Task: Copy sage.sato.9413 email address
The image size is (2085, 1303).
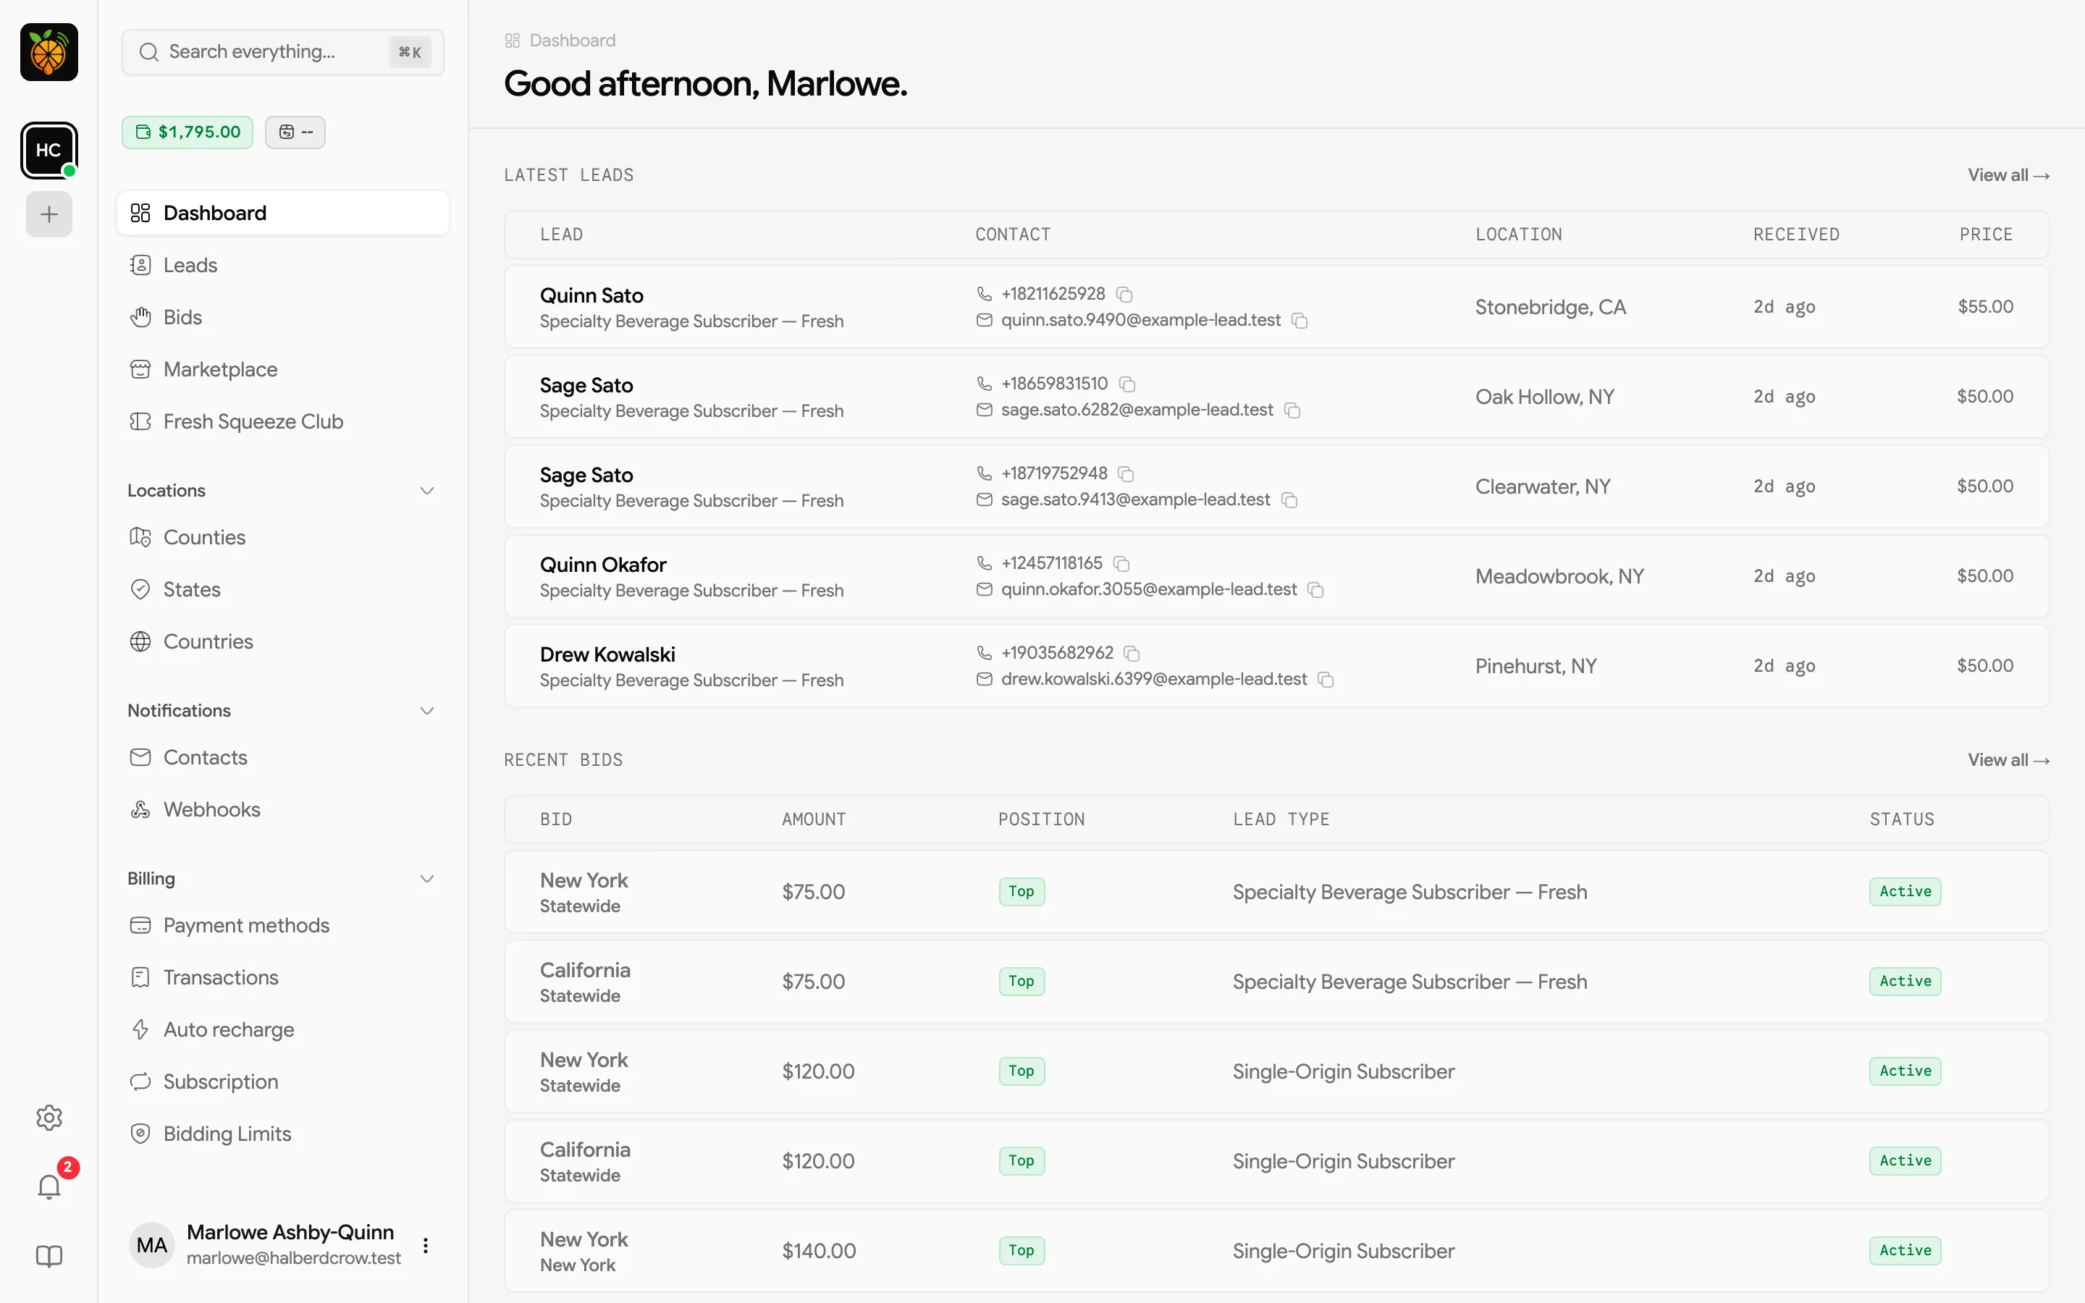Action: (1290, 499)
